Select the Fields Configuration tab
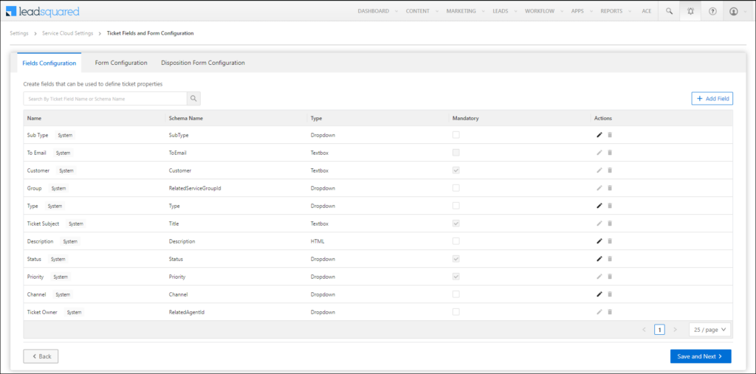The image size is (756, 374). click(49, 63)
